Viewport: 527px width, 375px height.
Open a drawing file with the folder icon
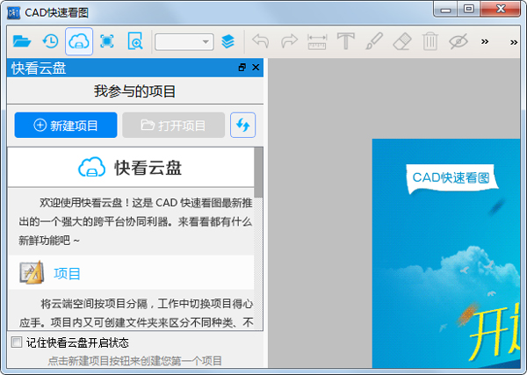[22, 41]
